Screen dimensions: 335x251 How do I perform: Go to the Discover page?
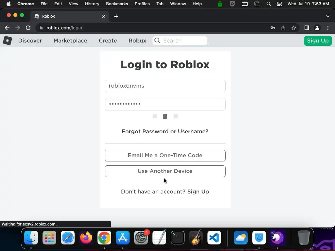(30, 41)
